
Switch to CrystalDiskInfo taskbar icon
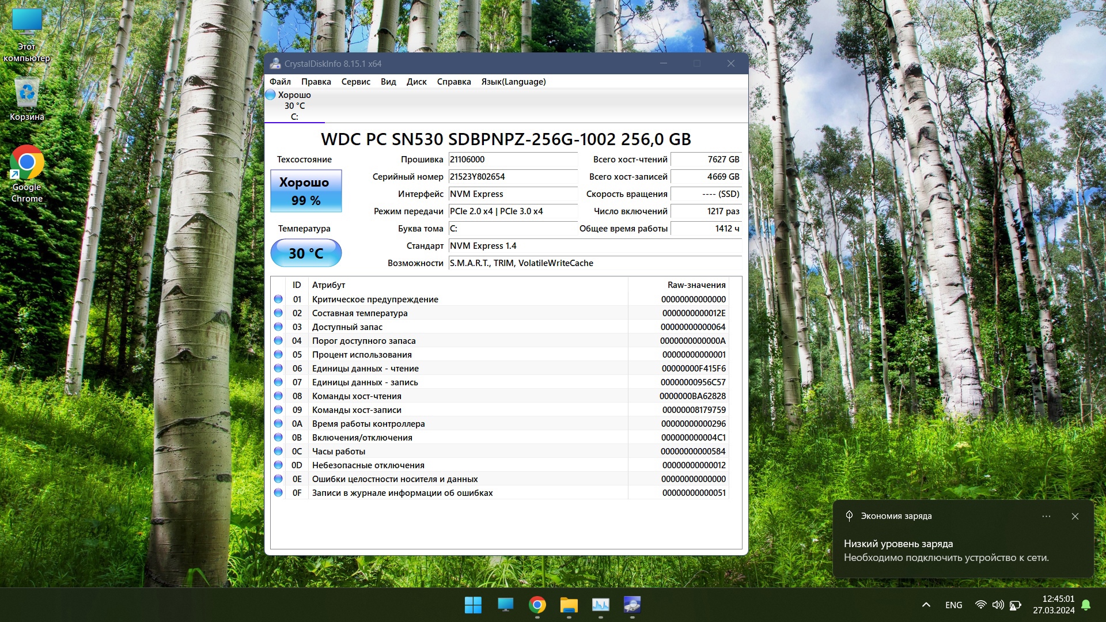pyautogui.click(x=632, y=605)
